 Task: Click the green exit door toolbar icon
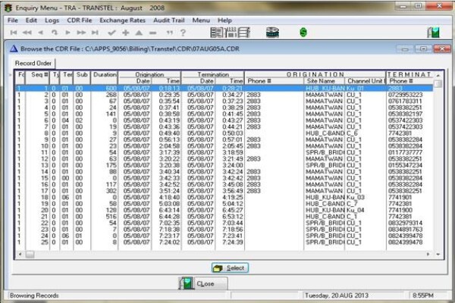point(433,32)
